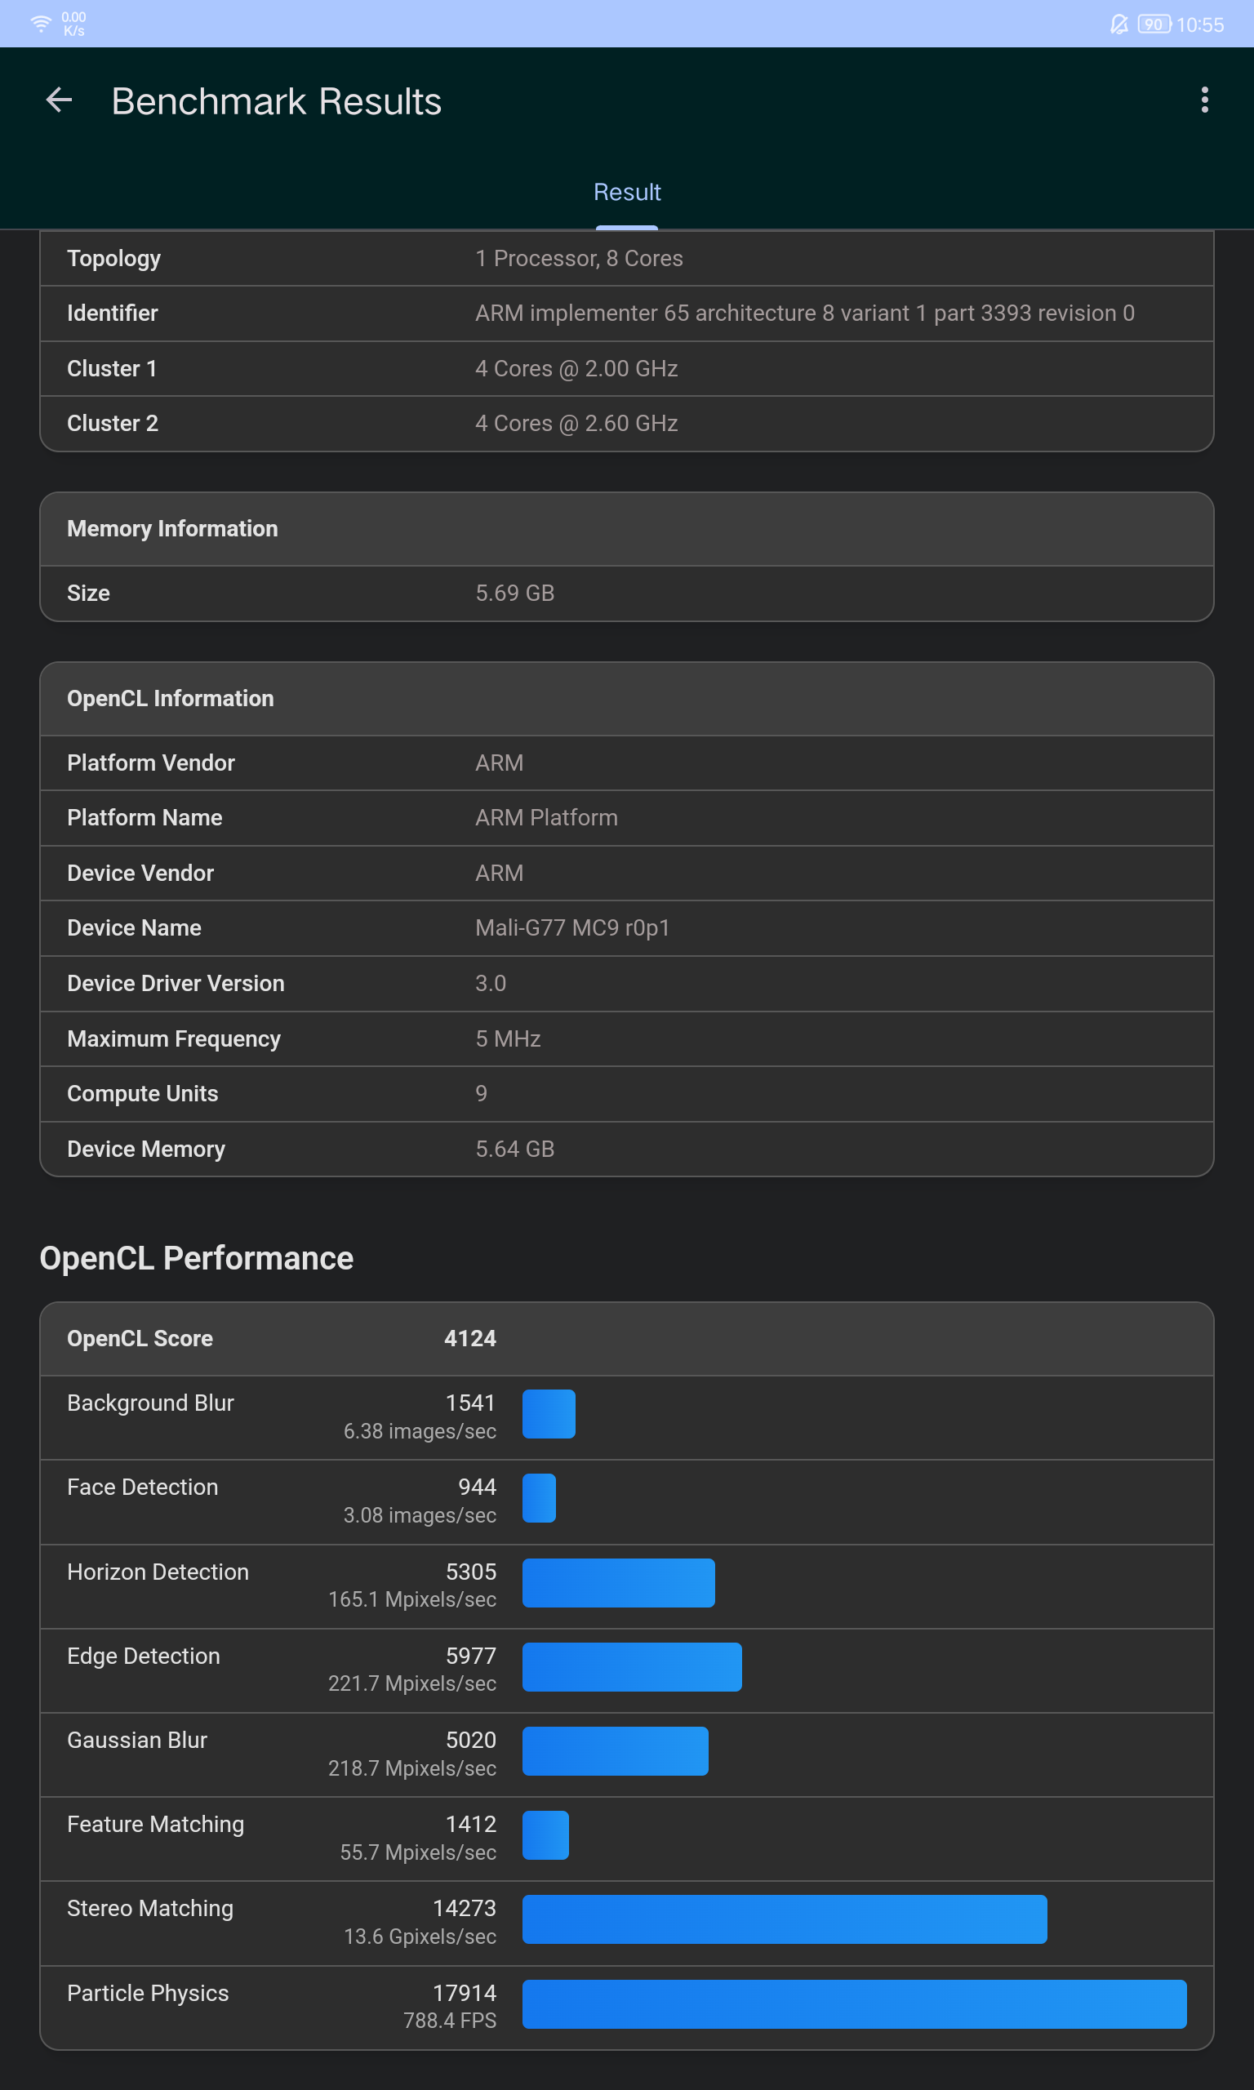
Task: Tap the Edge Detection score bar
Action: [x=632, y=1668]
